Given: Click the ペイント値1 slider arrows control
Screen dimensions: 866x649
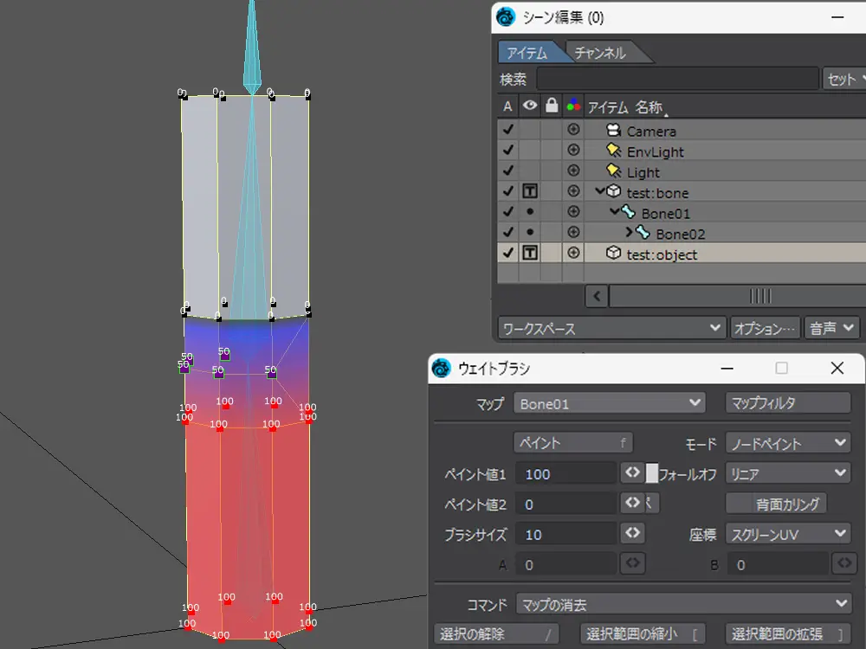Looking at the screenshot, I should (632, 473).
